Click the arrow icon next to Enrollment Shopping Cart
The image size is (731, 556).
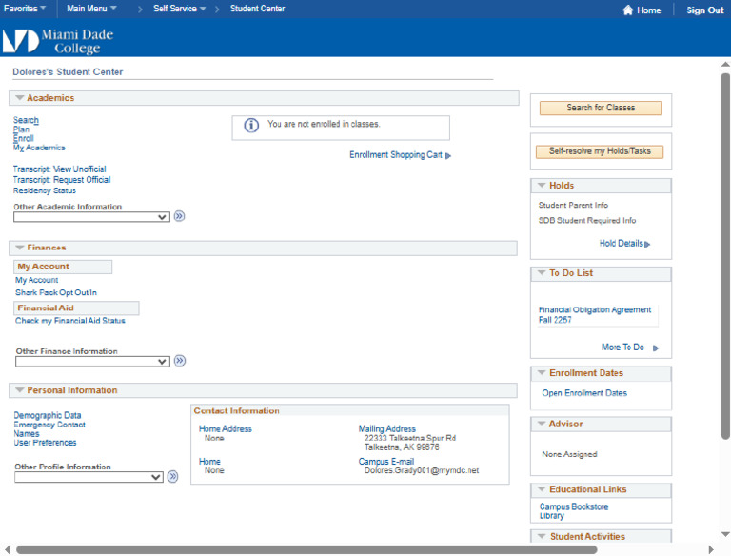448,156
